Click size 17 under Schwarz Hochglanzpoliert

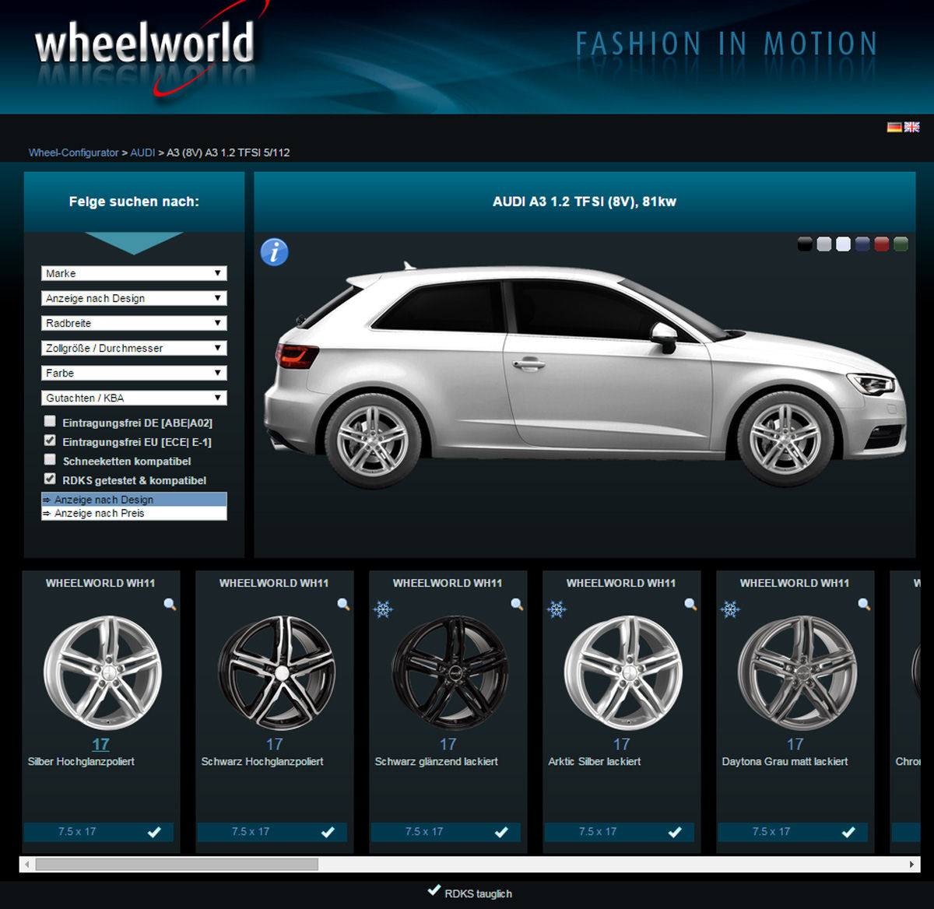coord(274,744)
